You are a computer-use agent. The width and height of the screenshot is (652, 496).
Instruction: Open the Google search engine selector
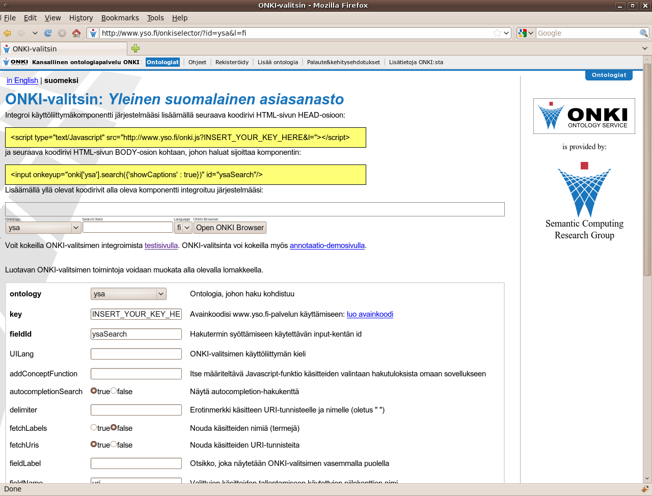point(526,33)
